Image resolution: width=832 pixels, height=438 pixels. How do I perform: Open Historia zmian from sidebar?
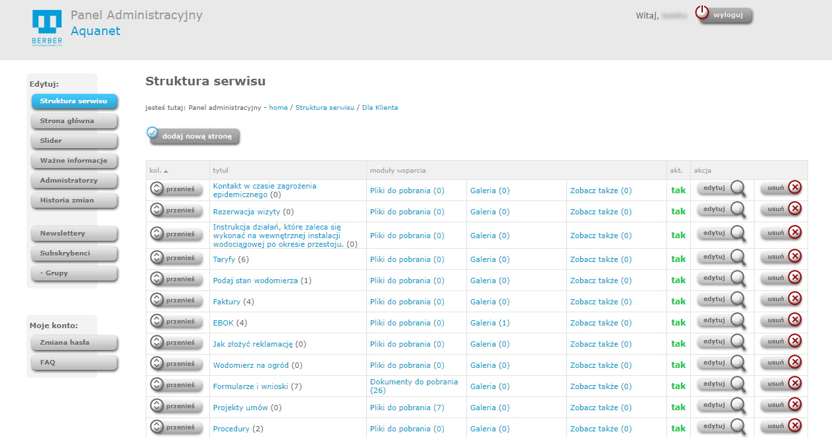(x=74, y=200)
